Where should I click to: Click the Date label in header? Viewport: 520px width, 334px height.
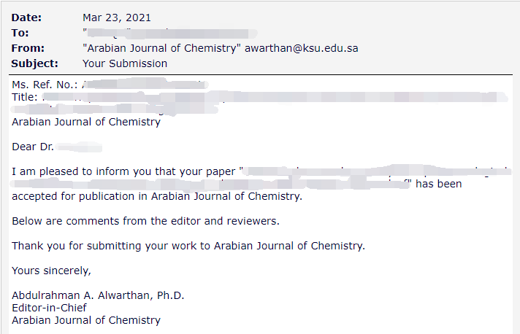tap(26, 18)
